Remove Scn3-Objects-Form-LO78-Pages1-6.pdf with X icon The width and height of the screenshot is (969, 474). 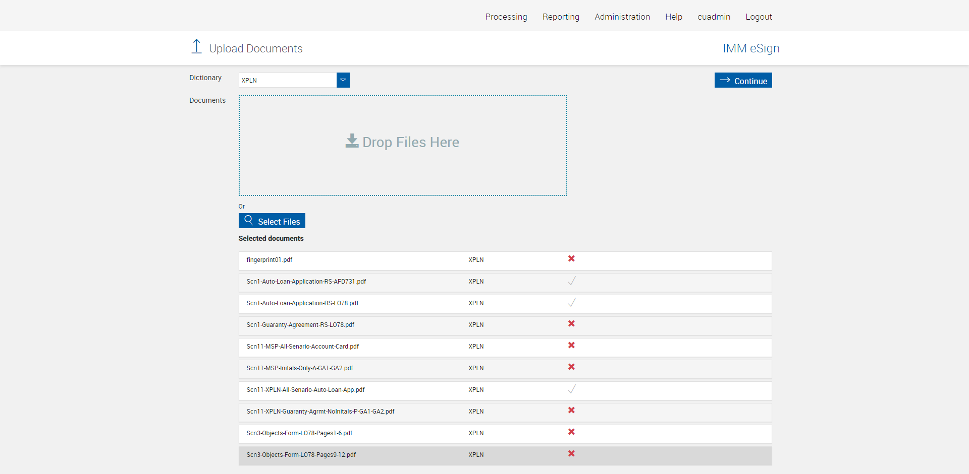[571, 432]
